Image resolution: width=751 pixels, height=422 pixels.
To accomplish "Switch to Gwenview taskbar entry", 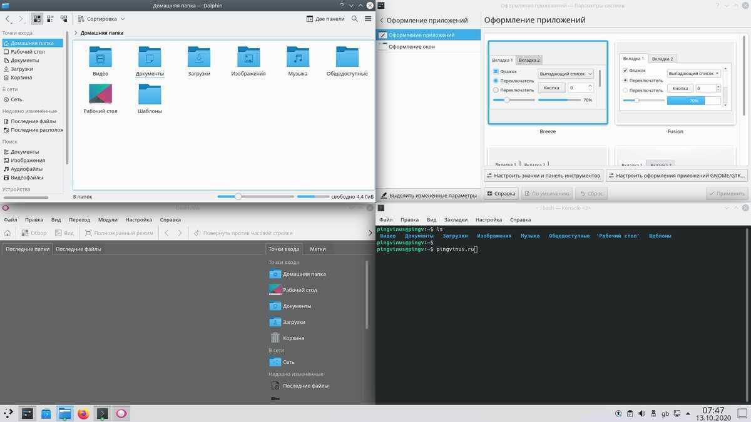I will [x=121, y=413].
